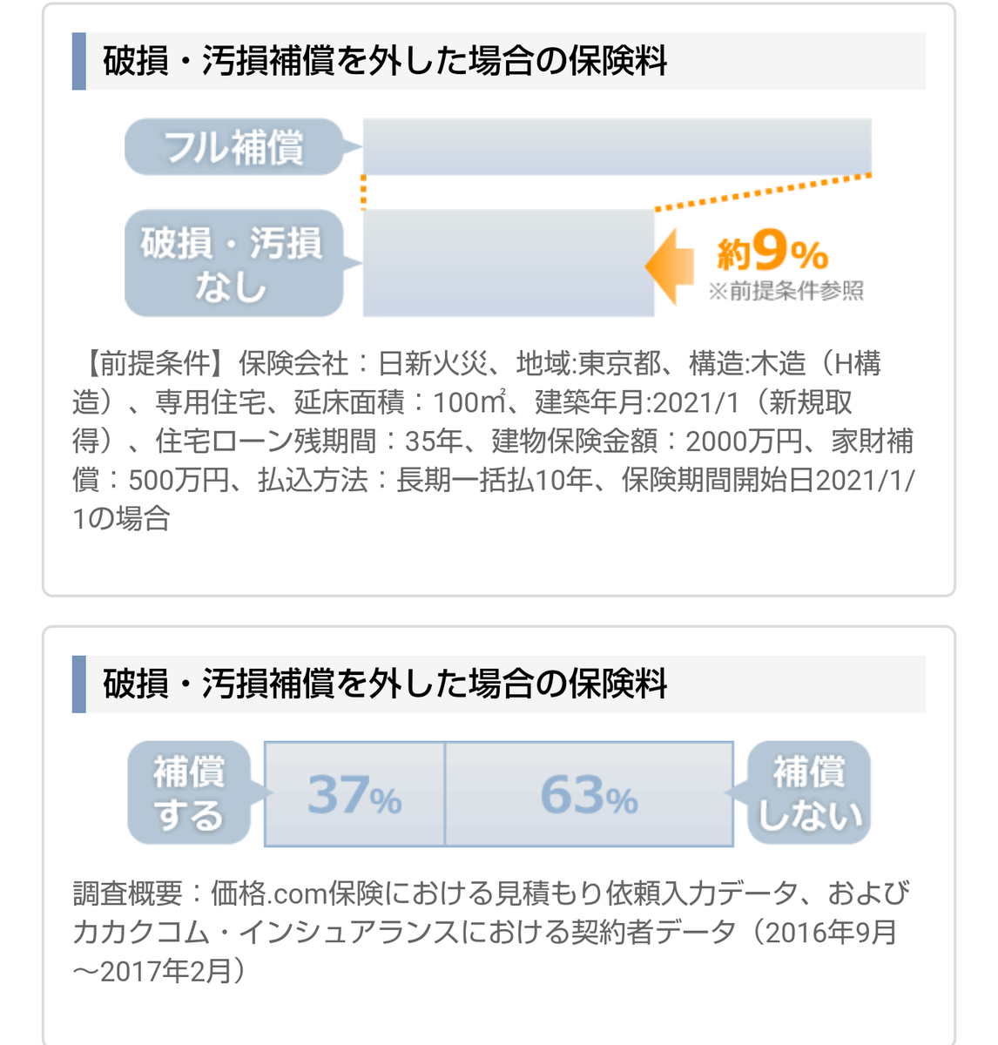Image resolution: width=998 pixels, height=1045 pixels.
Task: Click the 37% segment of survey bar
Action: click(354, 793)
